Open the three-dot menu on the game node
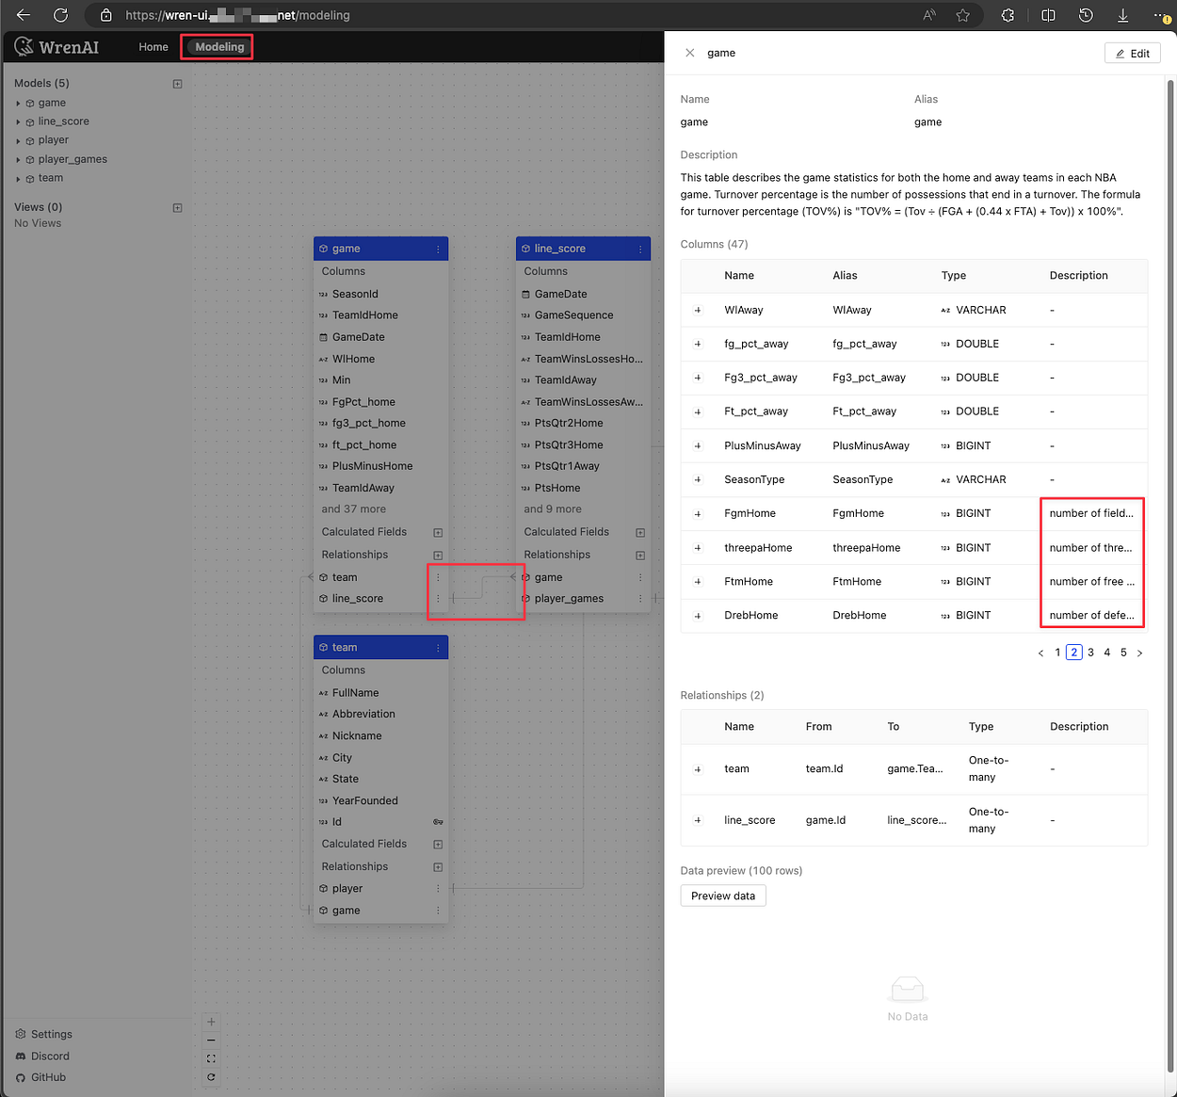 tap(438, 248)
